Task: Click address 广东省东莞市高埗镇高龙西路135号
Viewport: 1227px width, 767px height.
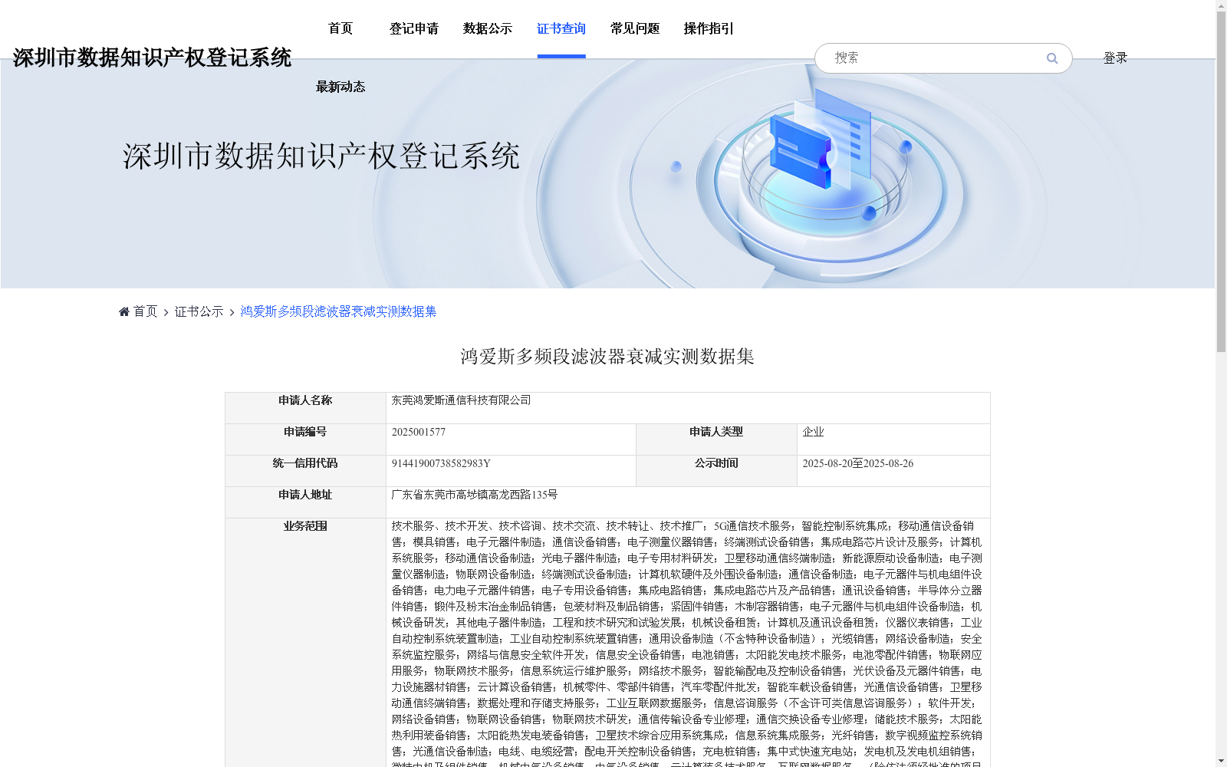Action: click(475, 495)
